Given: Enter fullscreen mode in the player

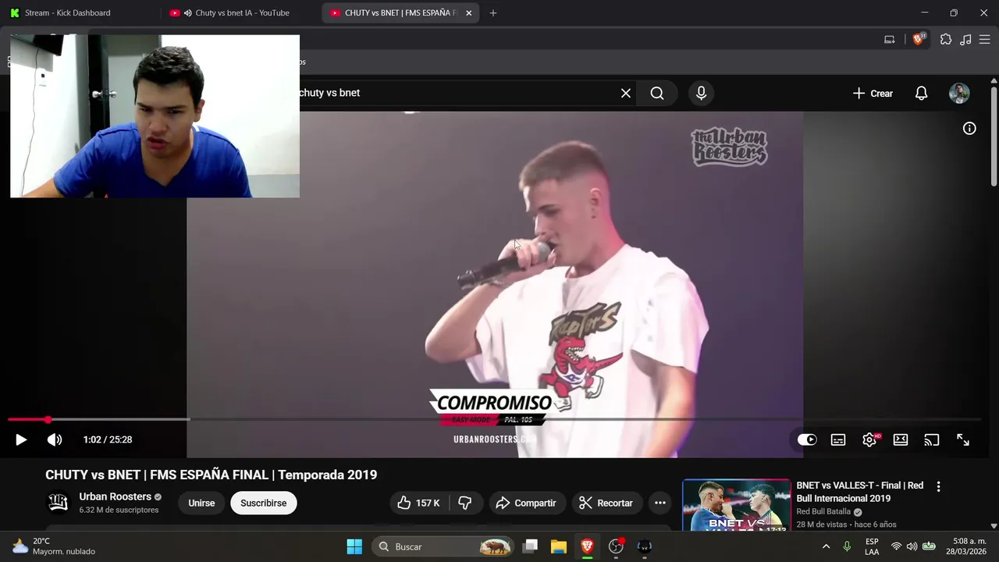Looking at the screenshot, I should click(963, 440).
